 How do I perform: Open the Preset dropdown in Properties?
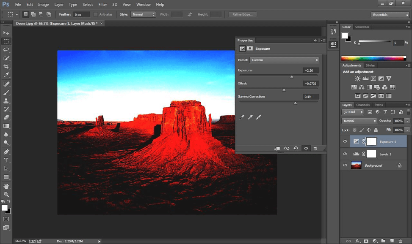click(x=284, y=60)
